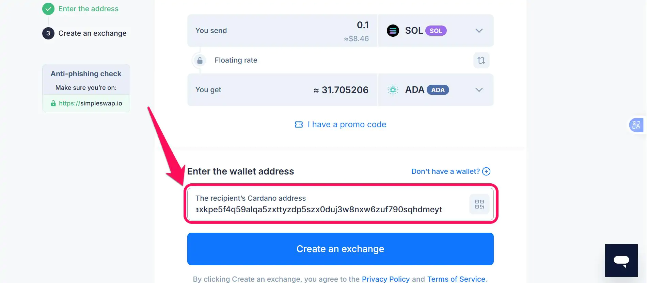The height and width of the screenshot is (283, 647).
Task: Click the Cardano token logo
Action: coord(393,90)
